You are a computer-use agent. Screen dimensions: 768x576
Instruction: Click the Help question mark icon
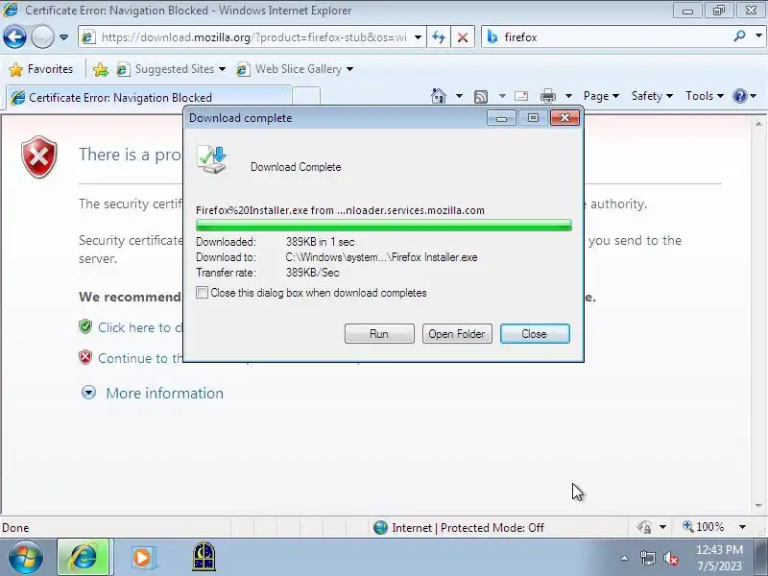739,96
